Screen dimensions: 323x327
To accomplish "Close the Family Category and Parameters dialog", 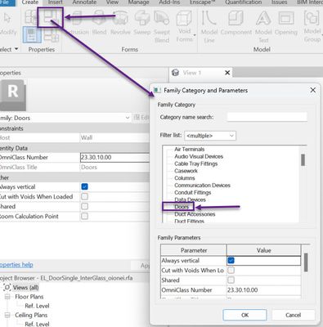I will pos(313,90).
